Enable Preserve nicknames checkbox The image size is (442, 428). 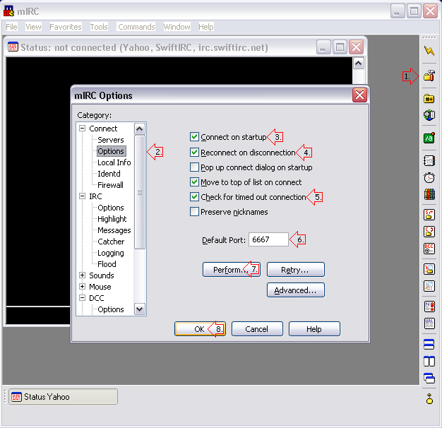pyautogui.click(x=194, y=212)
